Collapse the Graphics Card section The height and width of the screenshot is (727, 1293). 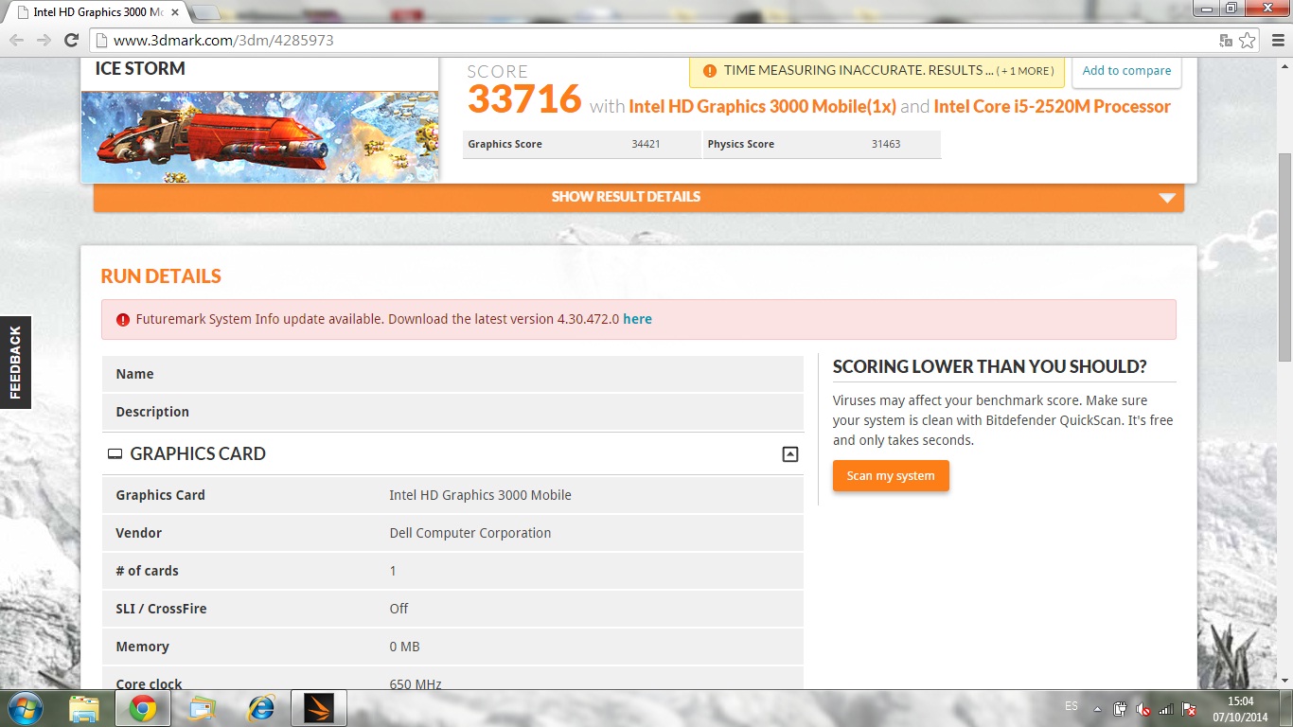coord(790,454)
